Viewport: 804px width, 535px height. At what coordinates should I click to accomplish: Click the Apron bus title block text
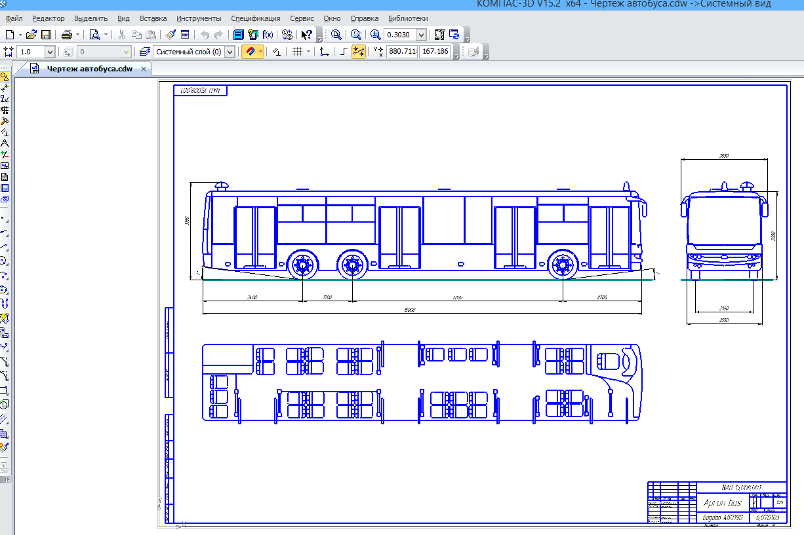point(722,503)
